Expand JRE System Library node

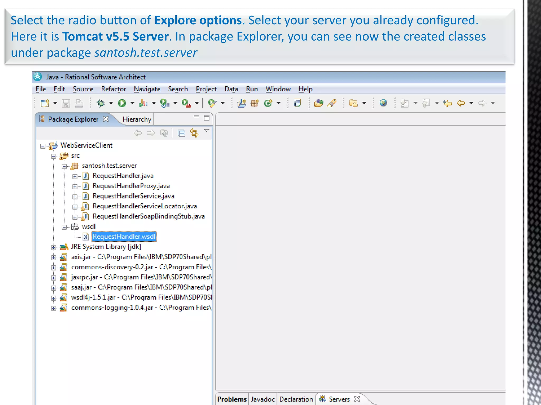coord(53,247)
